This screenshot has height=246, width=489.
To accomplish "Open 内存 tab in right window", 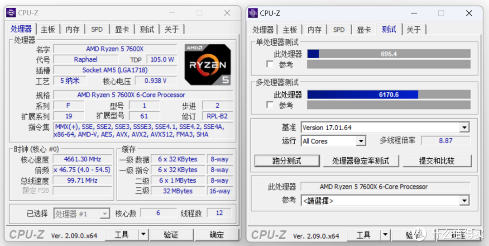I will pos(314,29).
